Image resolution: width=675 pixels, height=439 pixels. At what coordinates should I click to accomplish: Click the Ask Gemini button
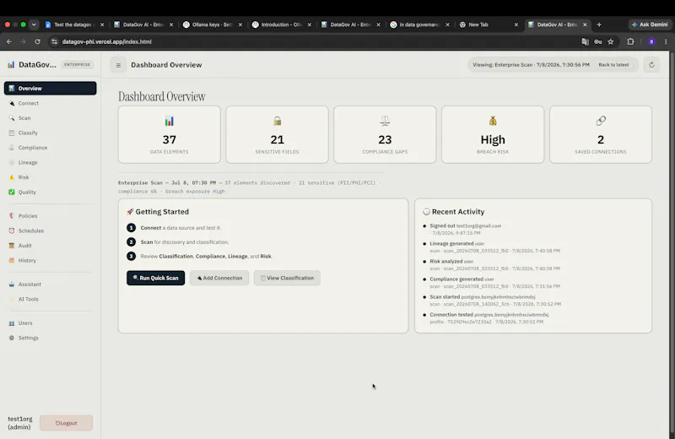[x=650, y=24]
